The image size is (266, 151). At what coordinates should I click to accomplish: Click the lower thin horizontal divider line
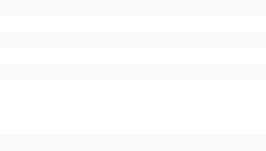tap(131, 119)
